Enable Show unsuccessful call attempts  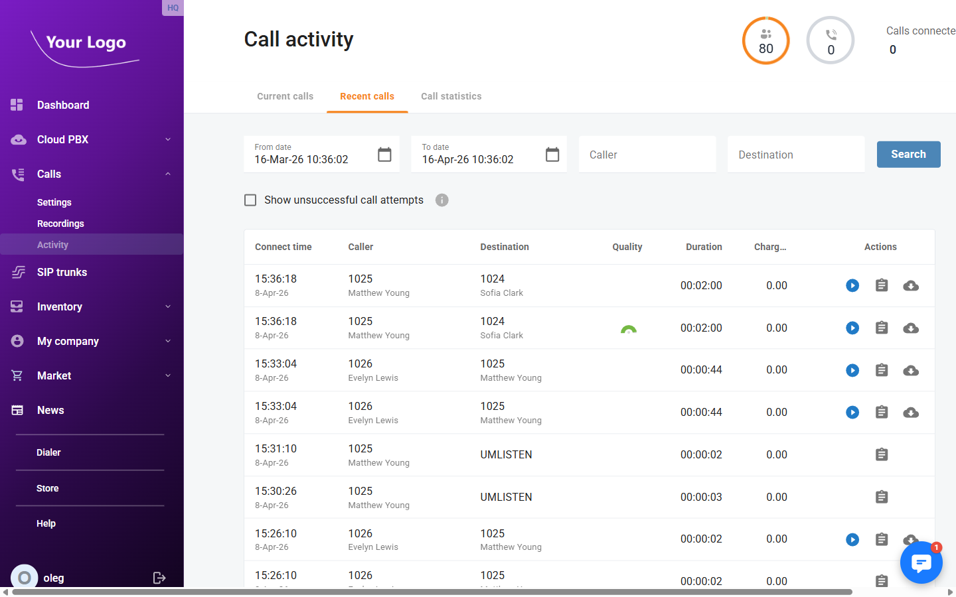click(x=250, y=200)
